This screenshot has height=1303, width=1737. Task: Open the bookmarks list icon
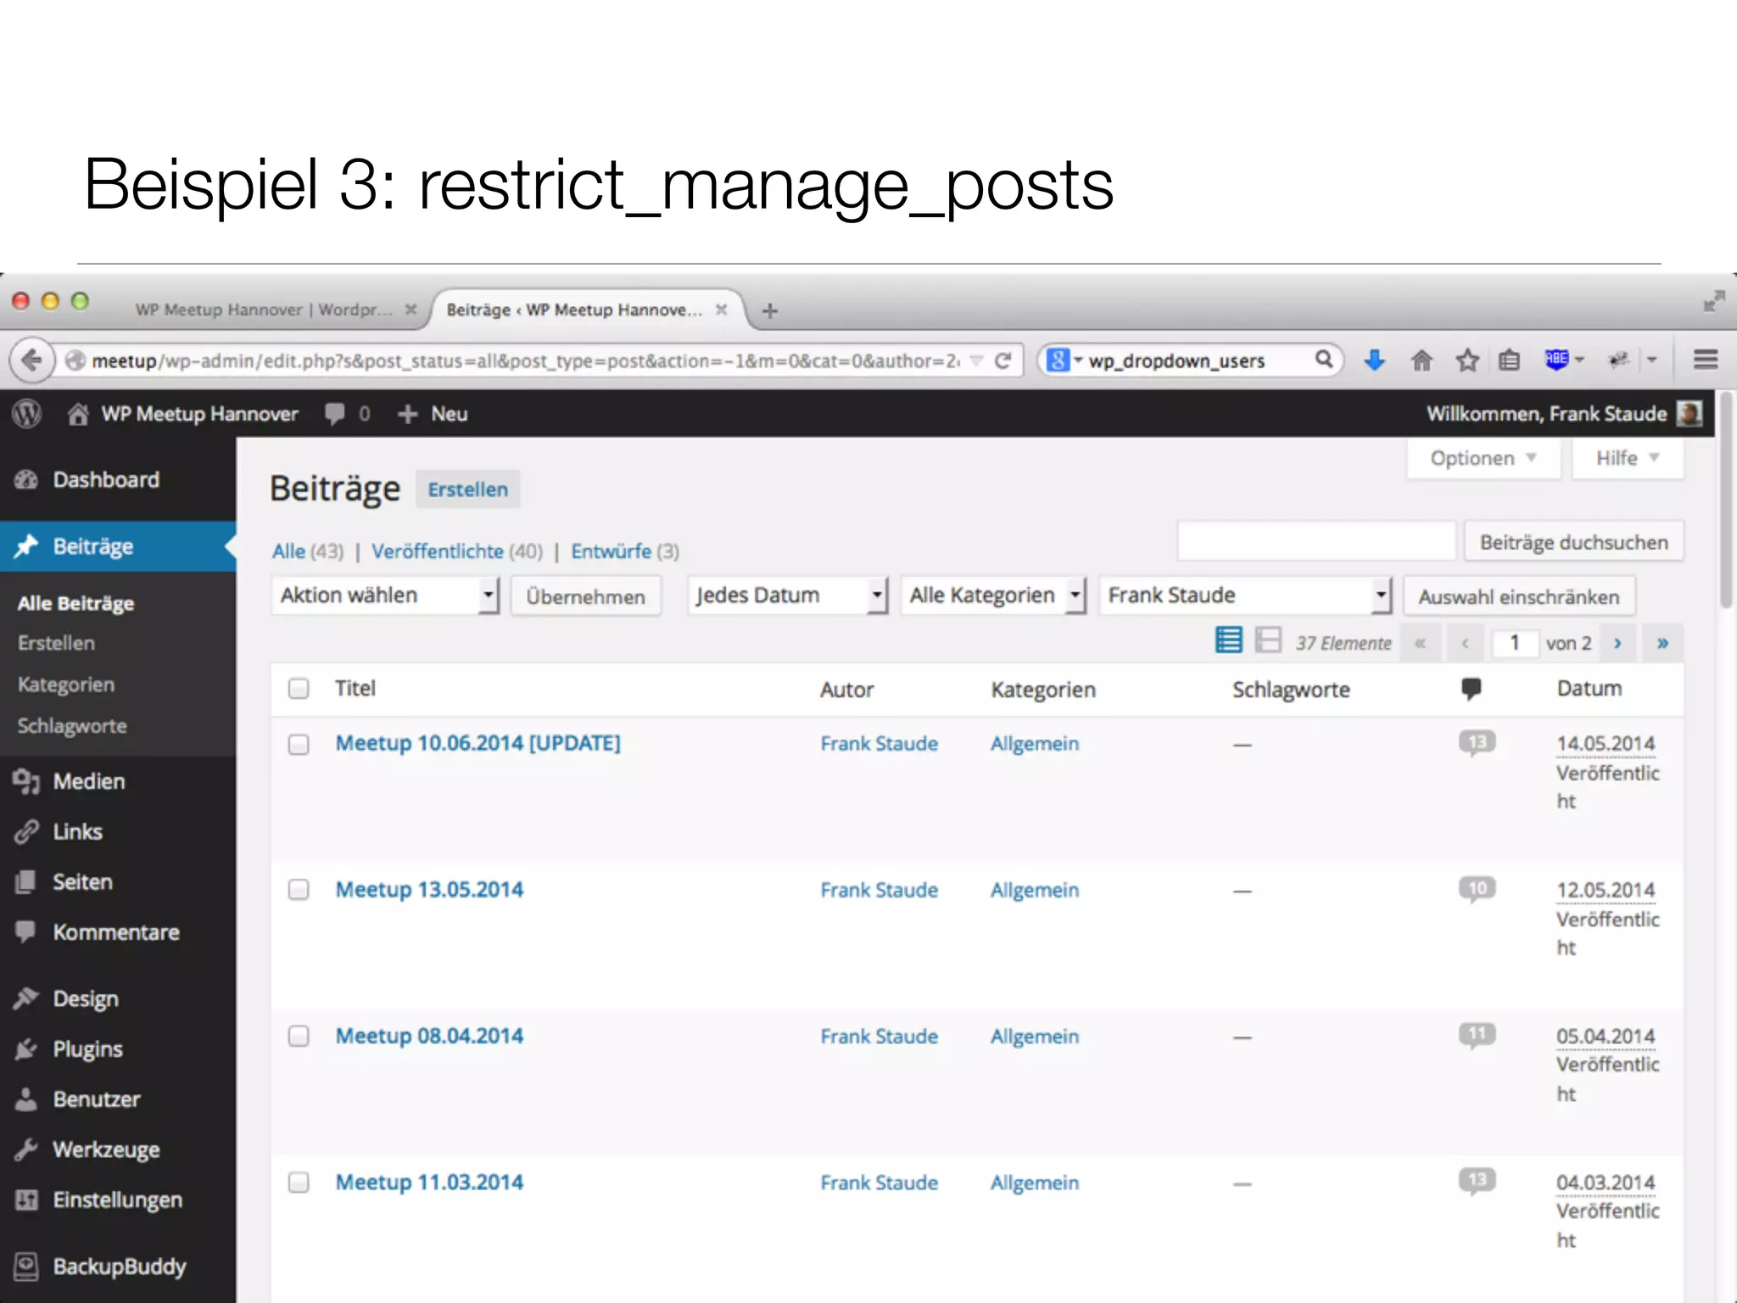click(x=1509, y=361)
